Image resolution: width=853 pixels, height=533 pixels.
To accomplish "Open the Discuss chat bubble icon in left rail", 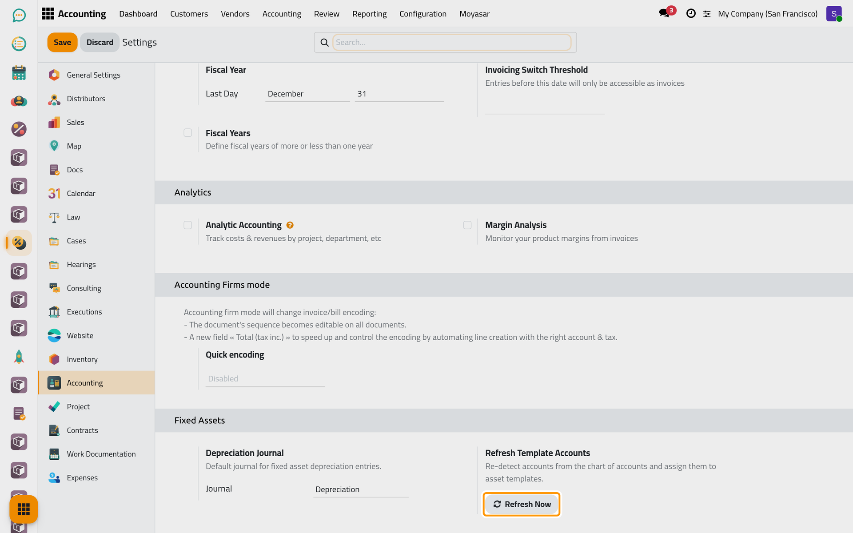I will click(x=19, y=16).
